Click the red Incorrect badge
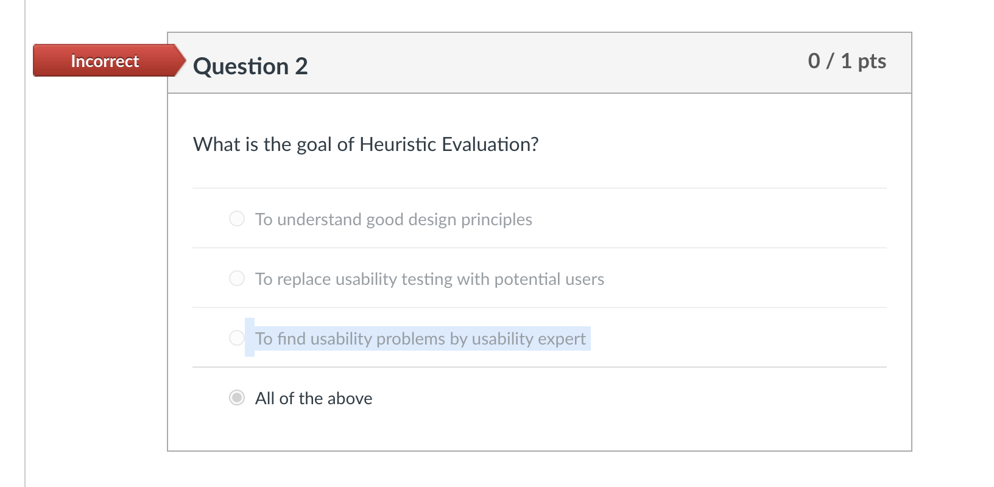This screenshot has width=994, height=487. [104, 61]
